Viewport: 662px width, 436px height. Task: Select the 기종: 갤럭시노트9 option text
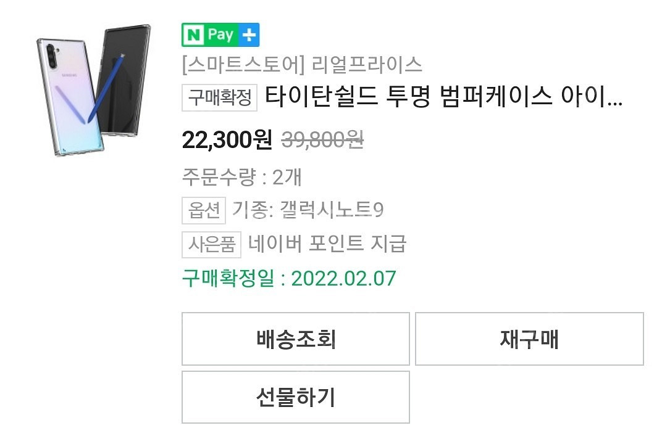coord(308,210)
